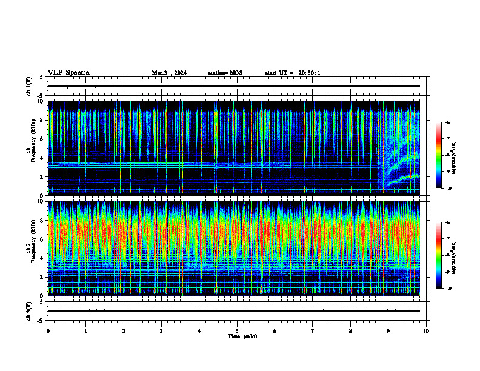Click the "2" kHz tick on ch.1 frequency axis

pos(43,177)
